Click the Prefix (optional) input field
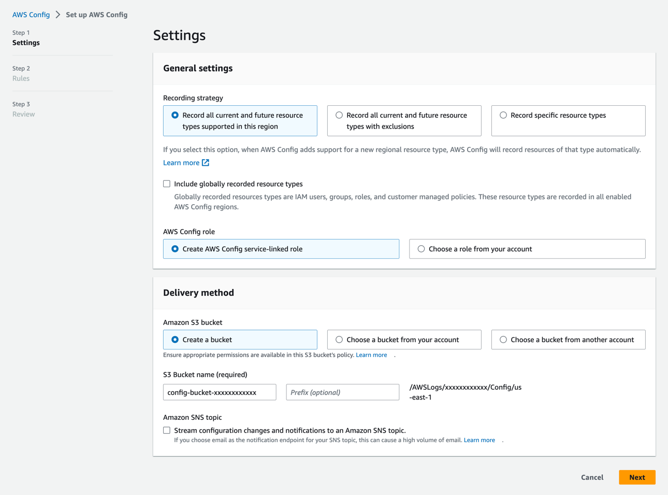The height and width of the screenshot is (495, 668). tap(342, 392)
